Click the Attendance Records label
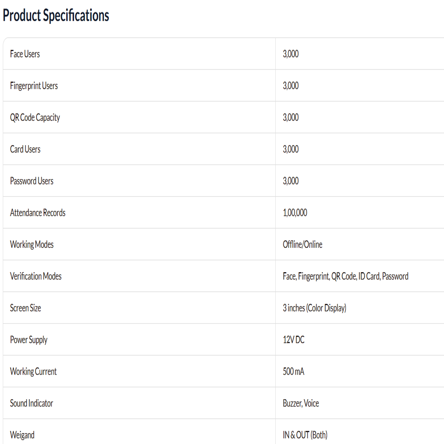The height and width of the screenshot is (444, 444). pos(38,212)
